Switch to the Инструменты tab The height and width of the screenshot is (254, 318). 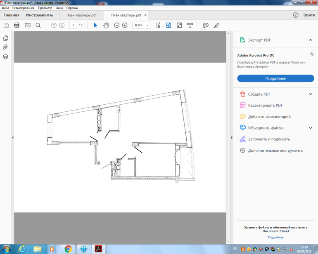[39, 15]
